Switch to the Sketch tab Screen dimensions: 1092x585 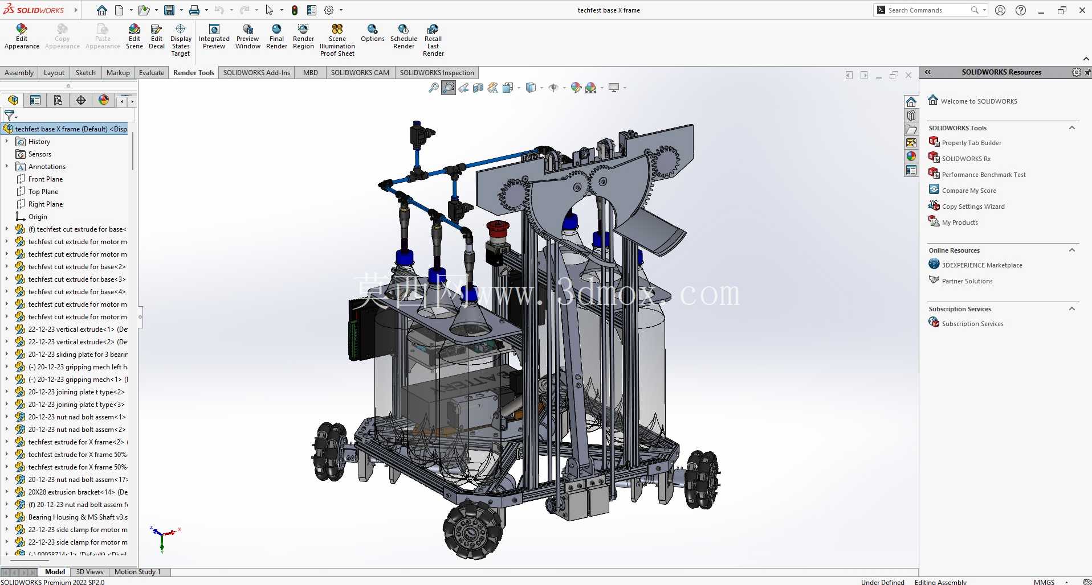tap(85, 72)
